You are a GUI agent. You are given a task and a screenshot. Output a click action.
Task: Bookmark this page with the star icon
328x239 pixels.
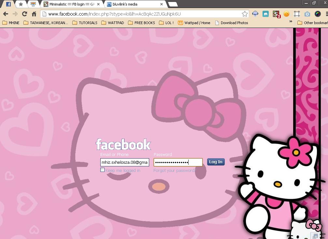[245, 14]
